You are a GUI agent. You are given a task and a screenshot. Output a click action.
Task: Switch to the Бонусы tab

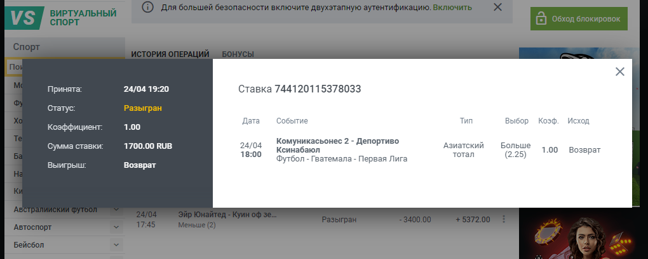[x=238, y=54]
